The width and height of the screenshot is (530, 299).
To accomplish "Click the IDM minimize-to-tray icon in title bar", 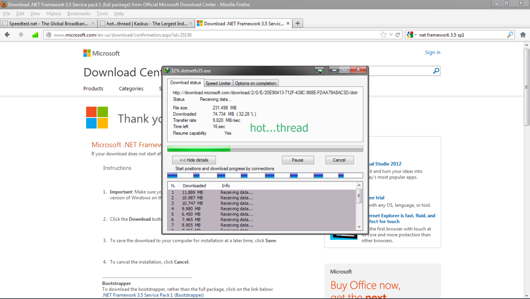I will 319,70.
